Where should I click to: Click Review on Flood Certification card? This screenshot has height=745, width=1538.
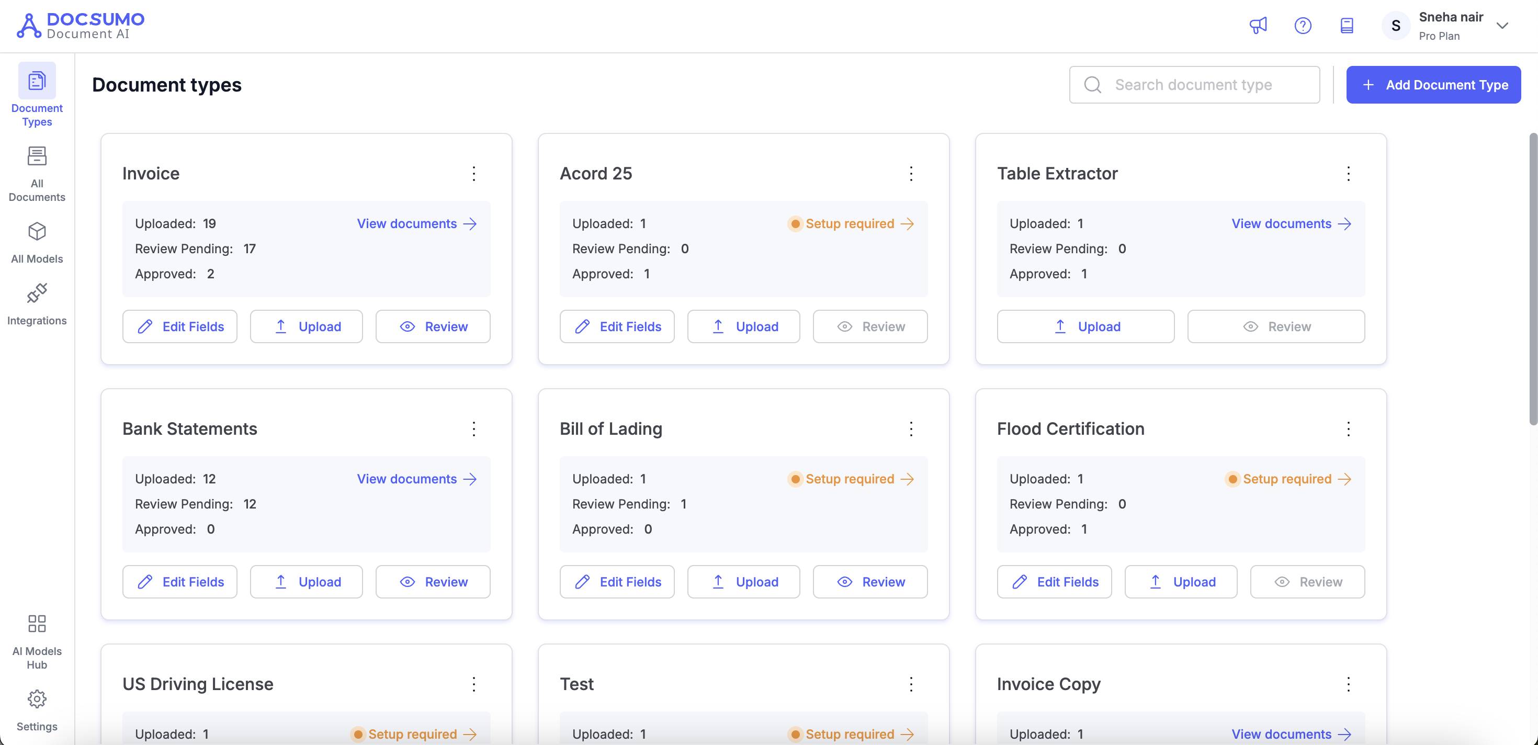(1307, 582)
